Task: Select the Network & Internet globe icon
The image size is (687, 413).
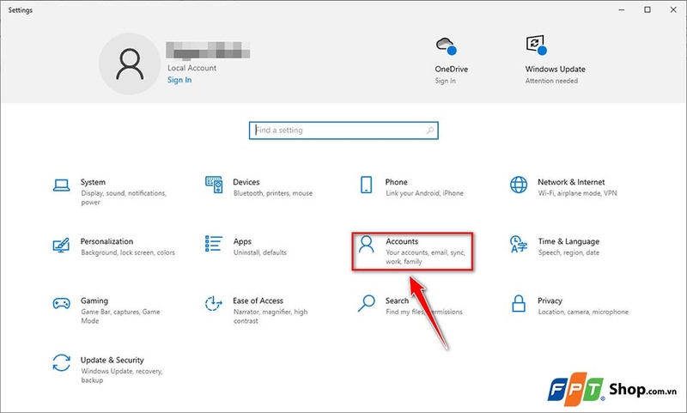Action: click(519, 185)
